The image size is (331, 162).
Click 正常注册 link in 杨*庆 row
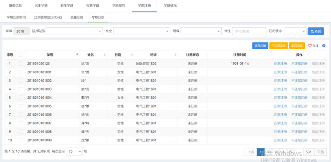click(281, 114)
